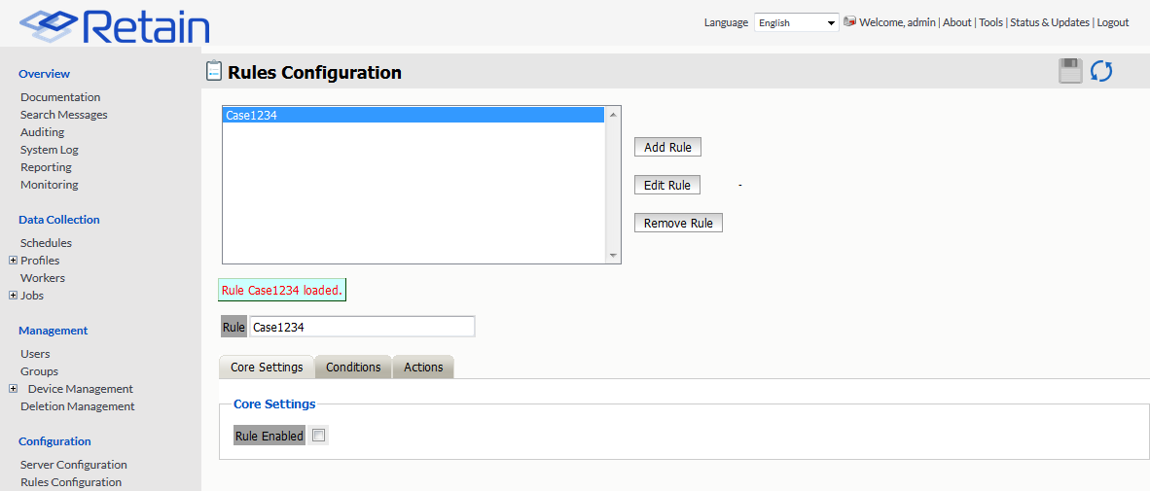Open the Language dropdown

[x=796, y=22]
